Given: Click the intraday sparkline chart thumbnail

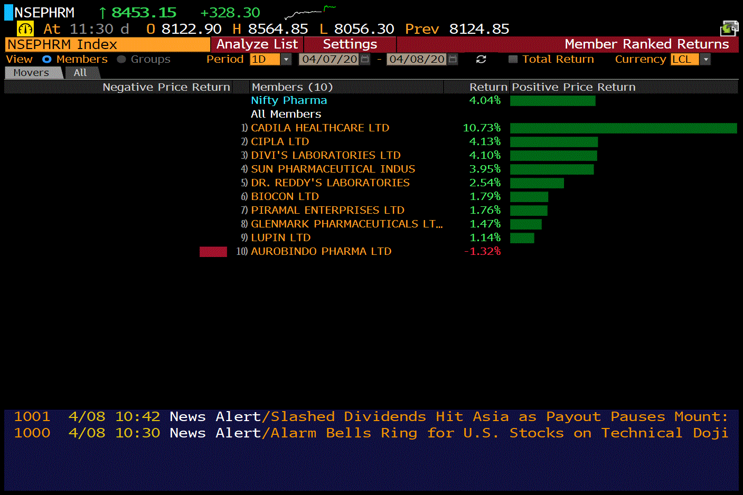Looking at the screenshot, I should (310, 12).
